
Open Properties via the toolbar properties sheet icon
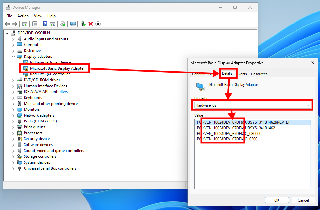click(35, 24)
